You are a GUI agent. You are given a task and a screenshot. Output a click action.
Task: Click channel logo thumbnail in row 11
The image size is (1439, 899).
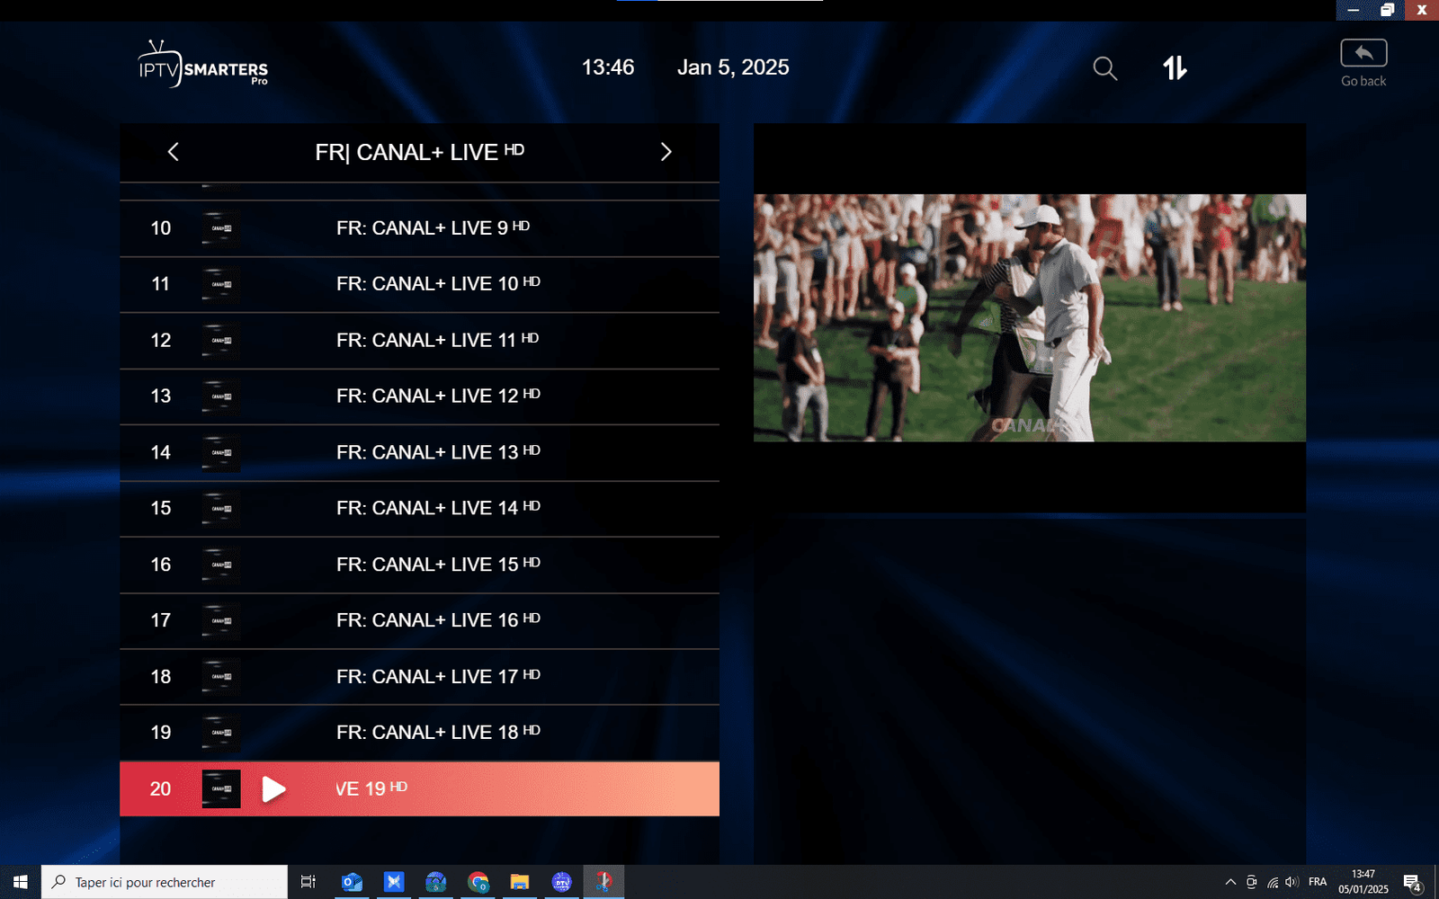[x=221, y=284]
